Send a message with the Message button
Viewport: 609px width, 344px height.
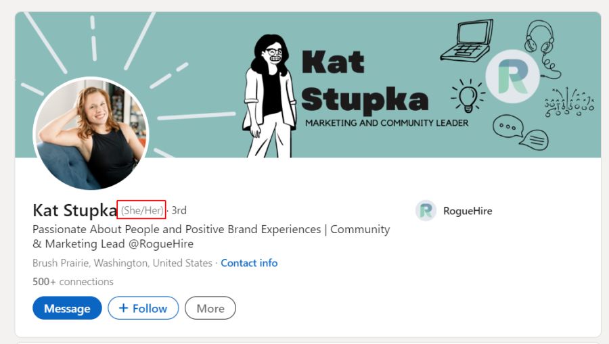pos(67,308)
